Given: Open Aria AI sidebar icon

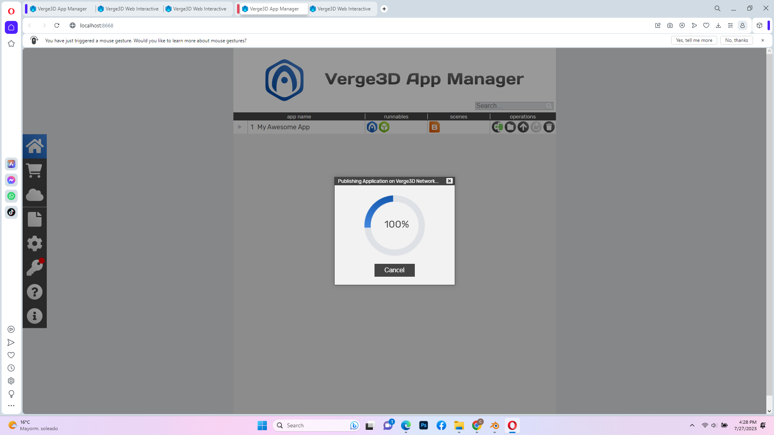Looking at the screenshot, I should coord(11,164).
